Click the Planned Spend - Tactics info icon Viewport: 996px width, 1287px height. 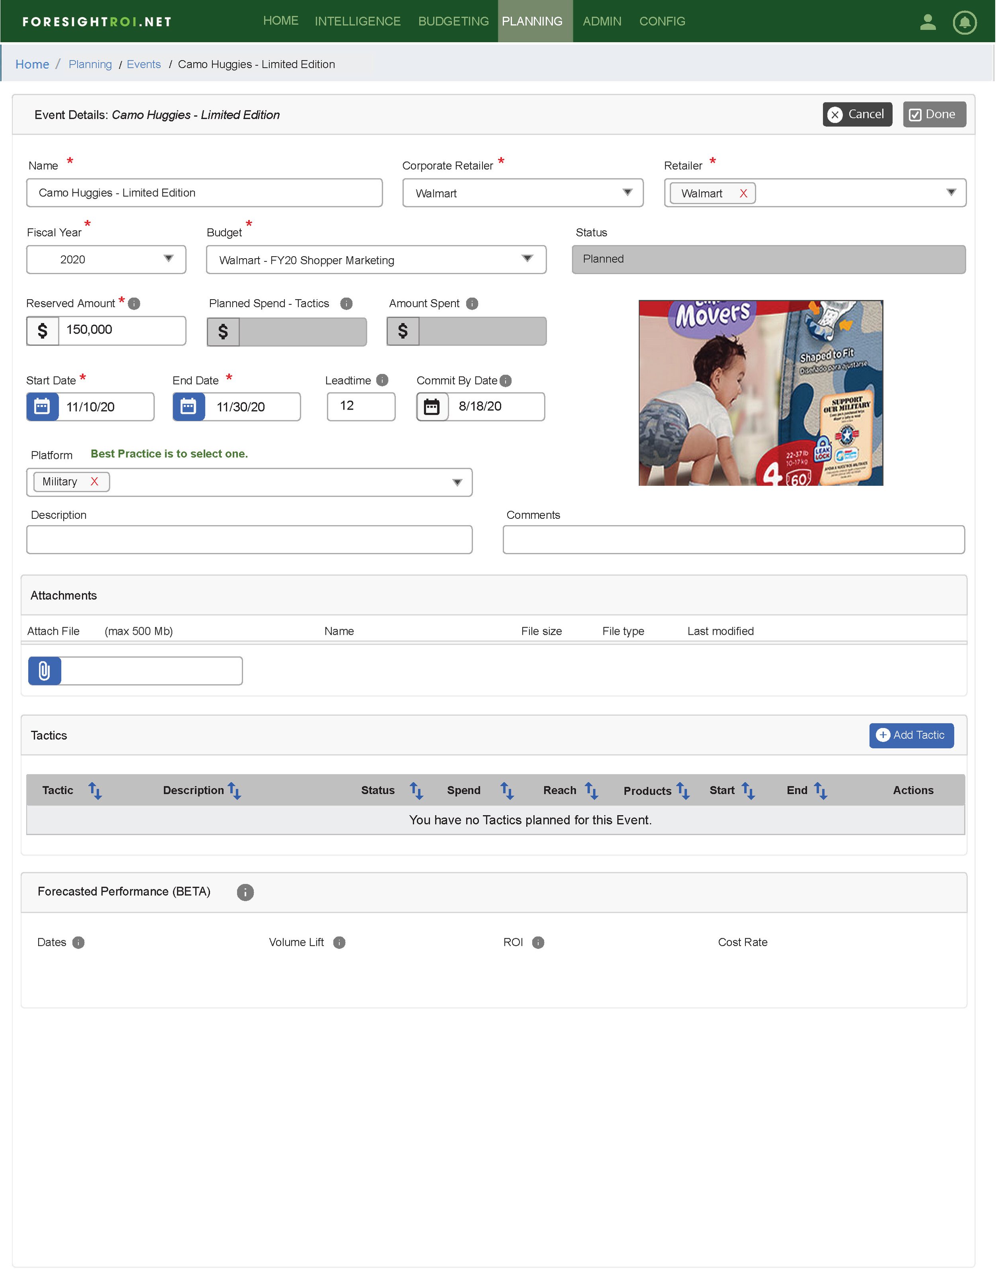tap(347, 304)
